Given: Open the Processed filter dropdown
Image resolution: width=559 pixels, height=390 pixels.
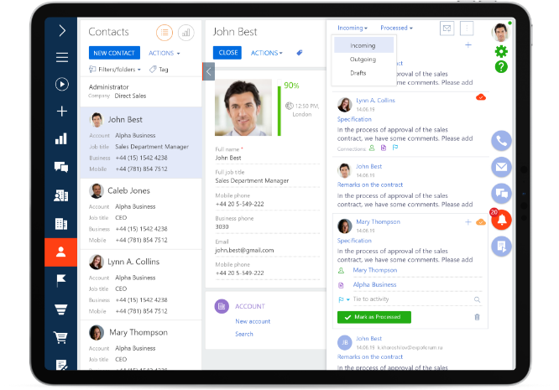Looking at the screenshot, I should pos(396,28).
